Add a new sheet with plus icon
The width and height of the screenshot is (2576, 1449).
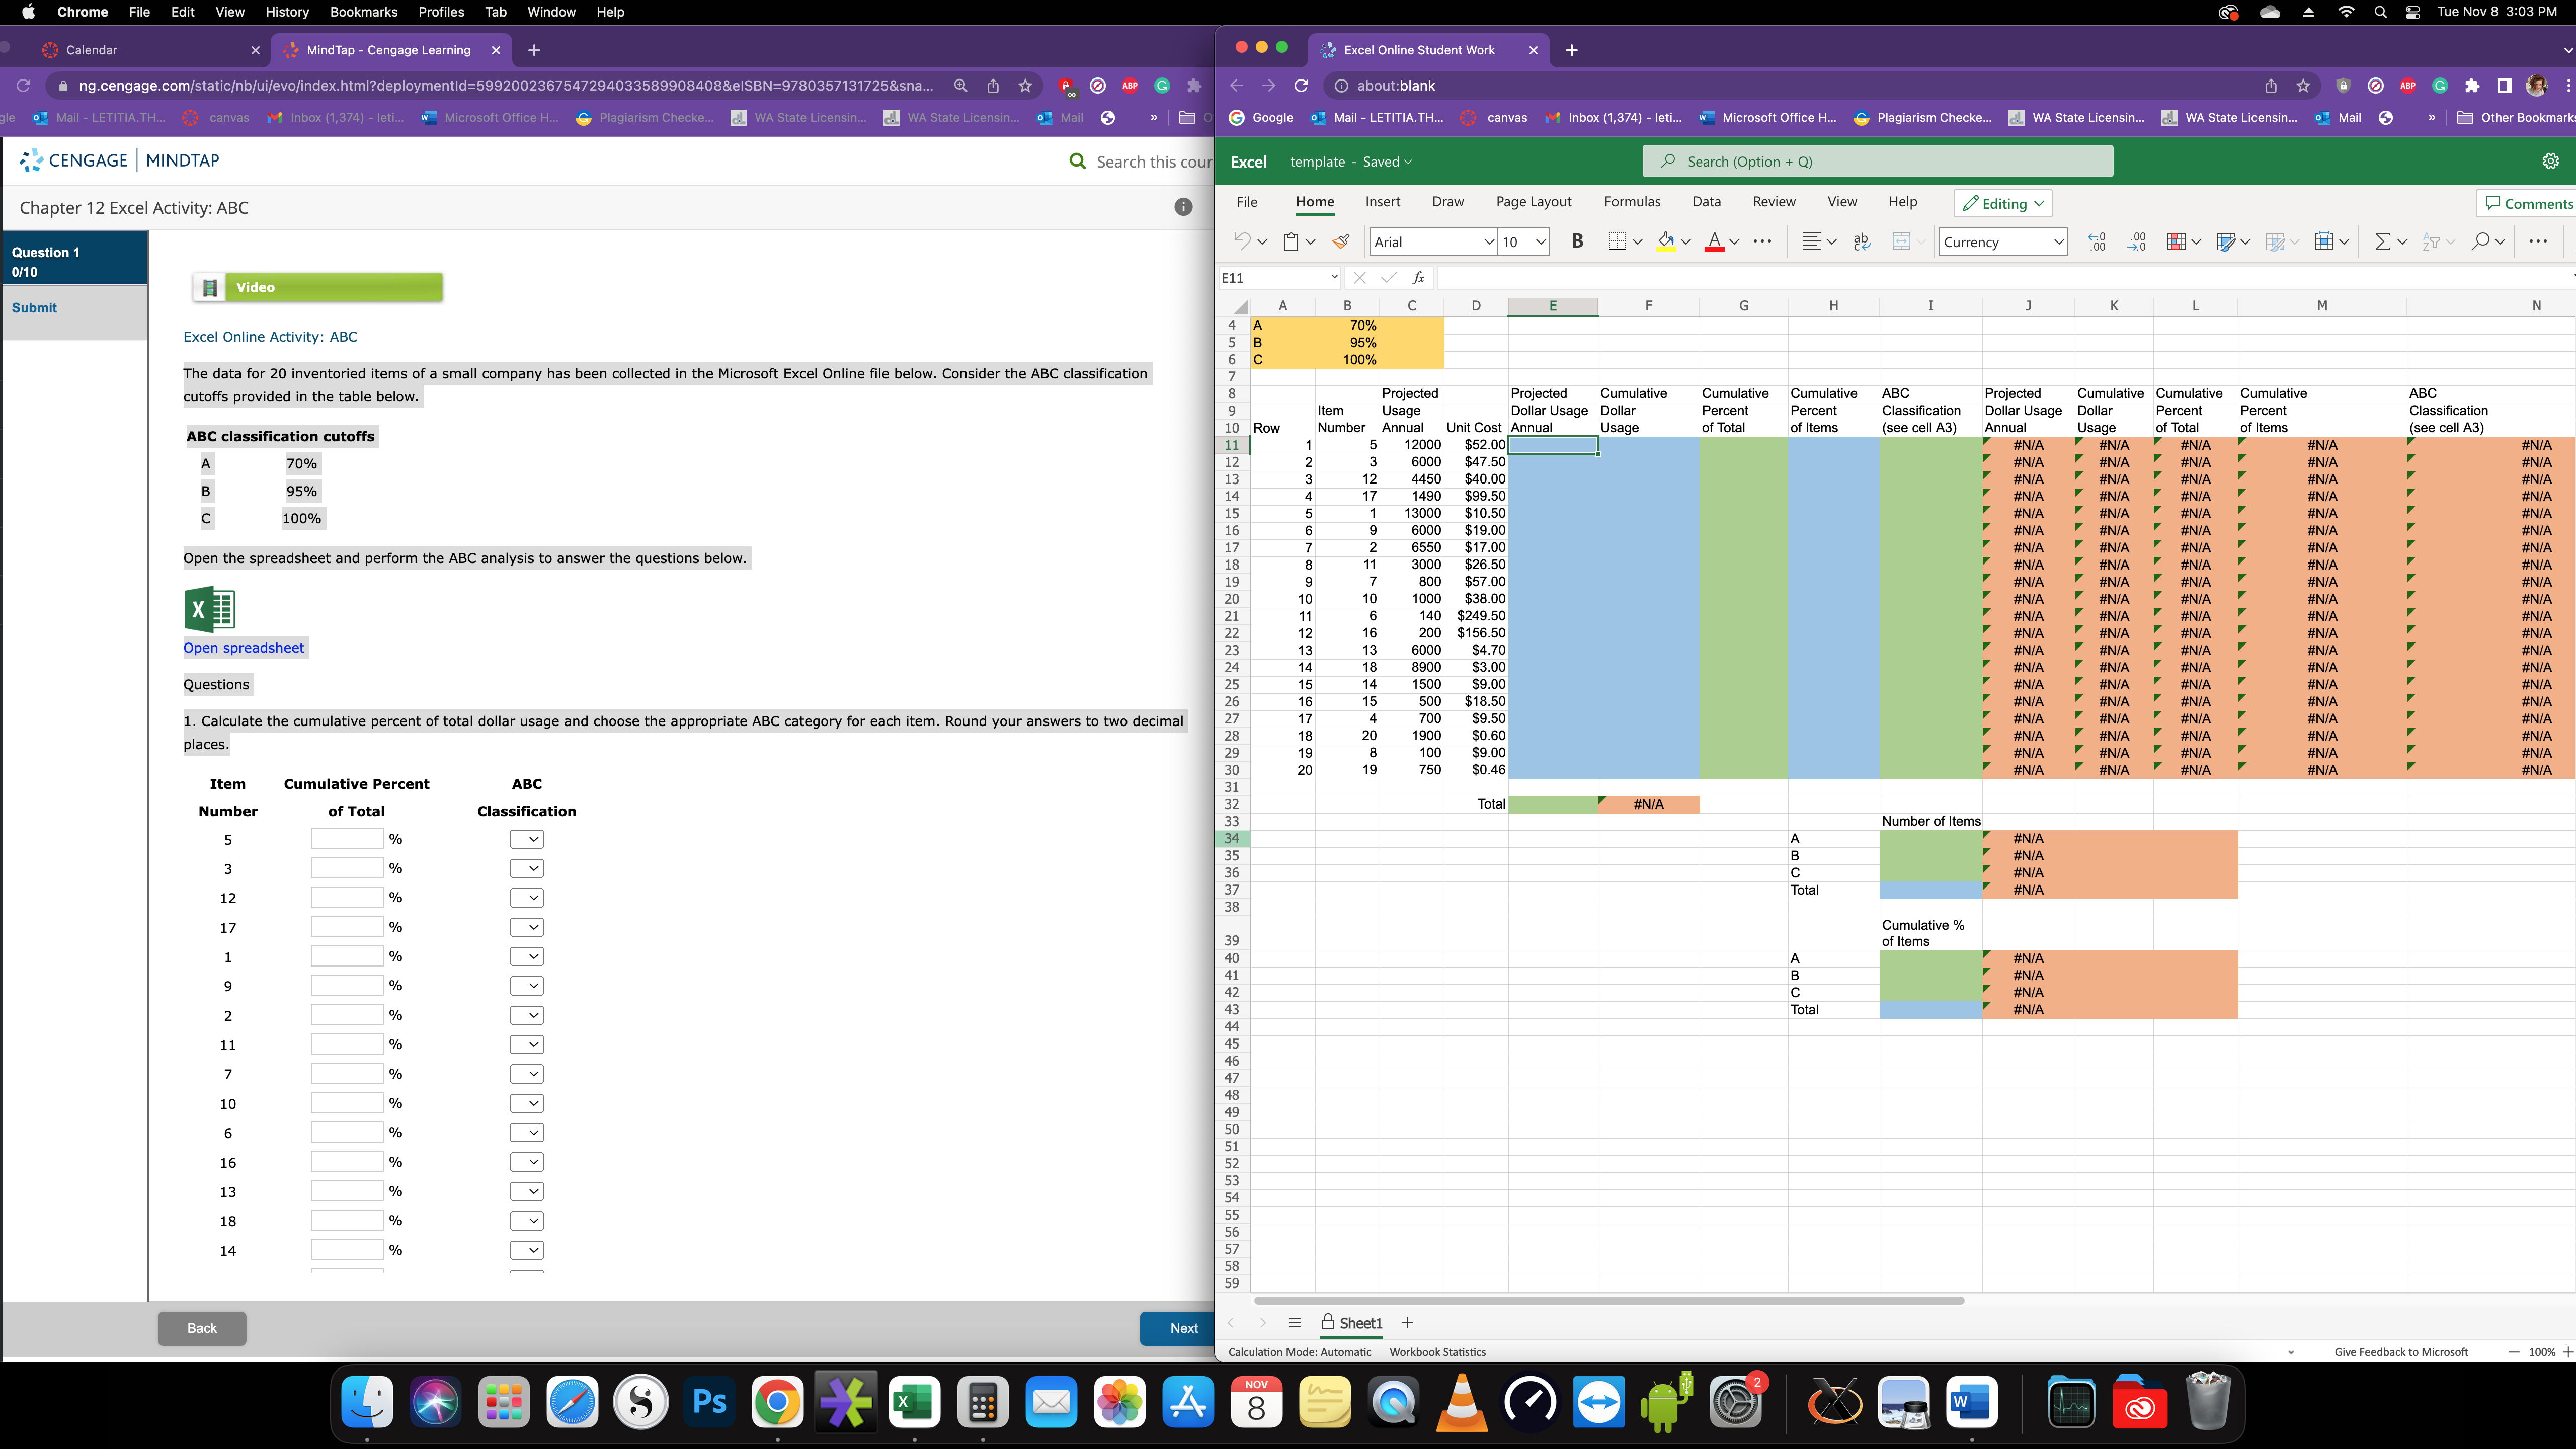point(1408,1323)
